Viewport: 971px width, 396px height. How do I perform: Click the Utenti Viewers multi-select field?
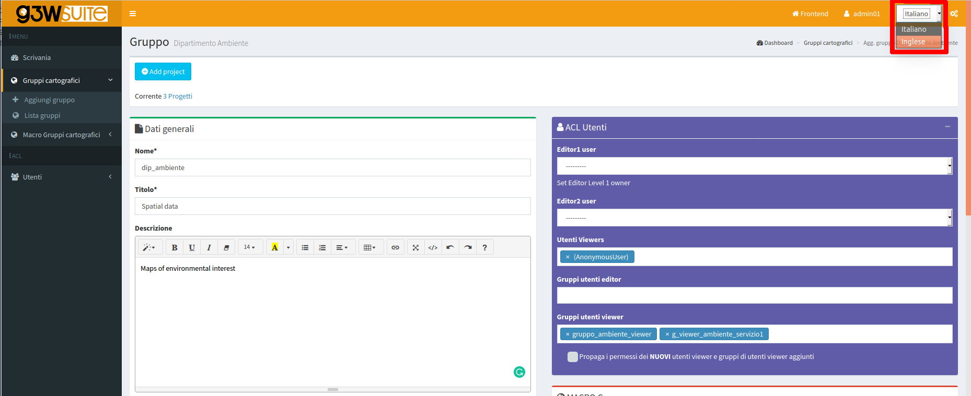point(755,257)
